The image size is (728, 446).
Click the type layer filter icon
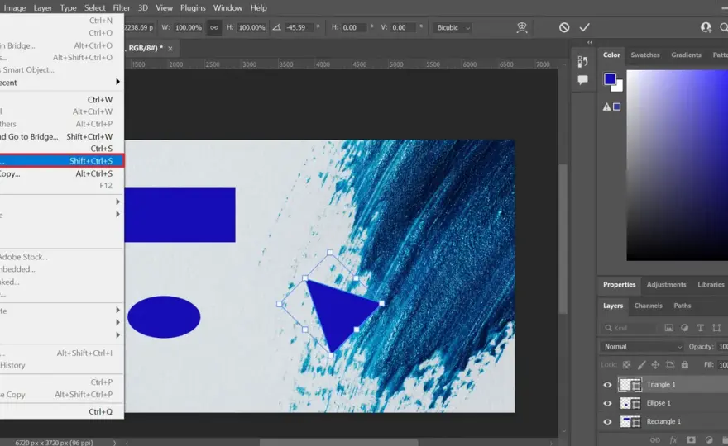(700, 328)
